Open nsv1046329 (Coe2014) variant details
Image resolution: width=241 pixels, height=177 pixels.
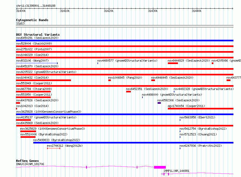click(32, 55)
